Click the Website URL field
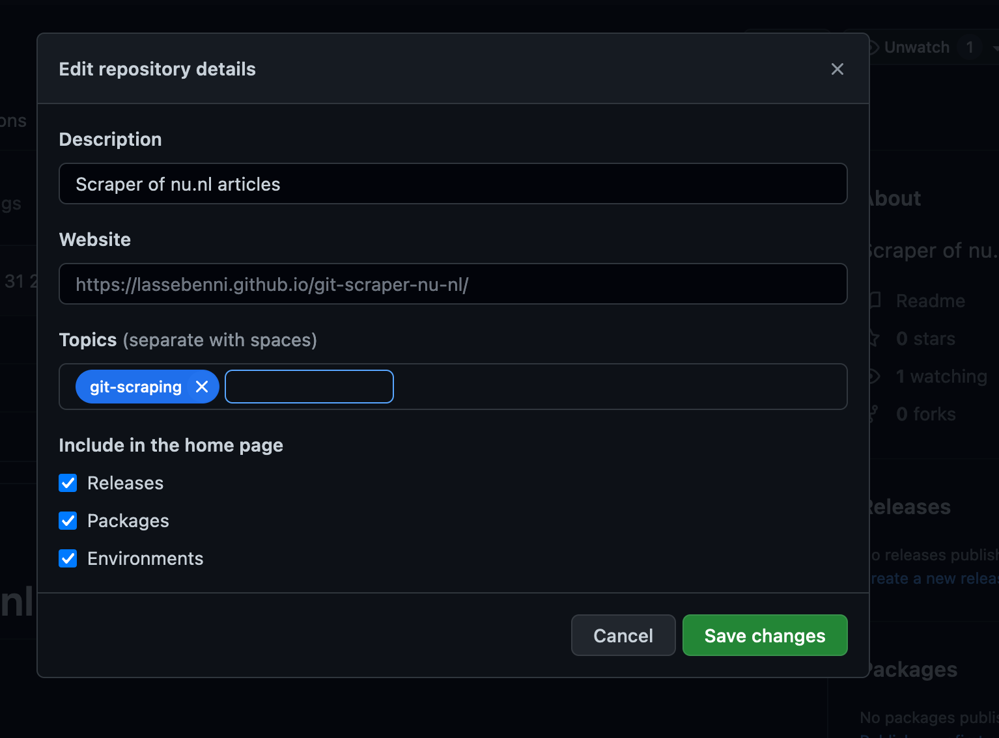The image size is (999, 738). (x=453, y=284)
